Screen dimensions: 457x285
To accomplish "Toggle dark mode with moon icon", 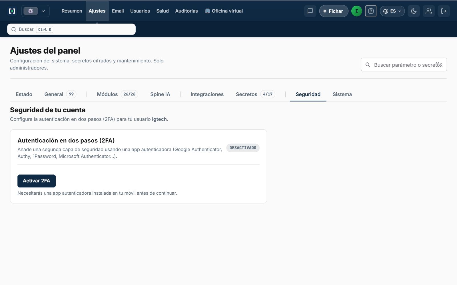I will point(414,11).
